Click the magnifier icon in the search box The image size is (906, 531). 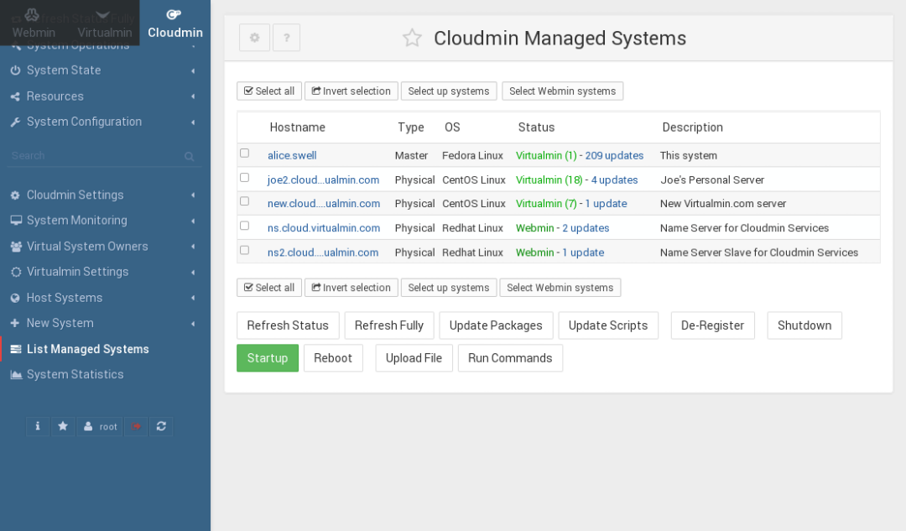(189, 156)
